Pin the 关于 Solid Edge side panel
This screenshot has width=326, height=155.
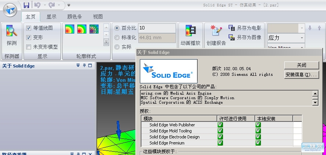(x=84, y=66)
